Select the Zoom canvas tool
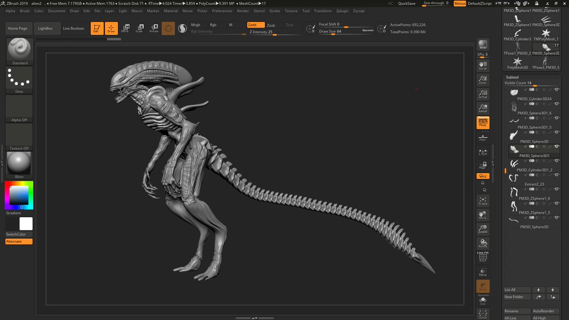This screenshot has width=569, height=320. point(483,80)
